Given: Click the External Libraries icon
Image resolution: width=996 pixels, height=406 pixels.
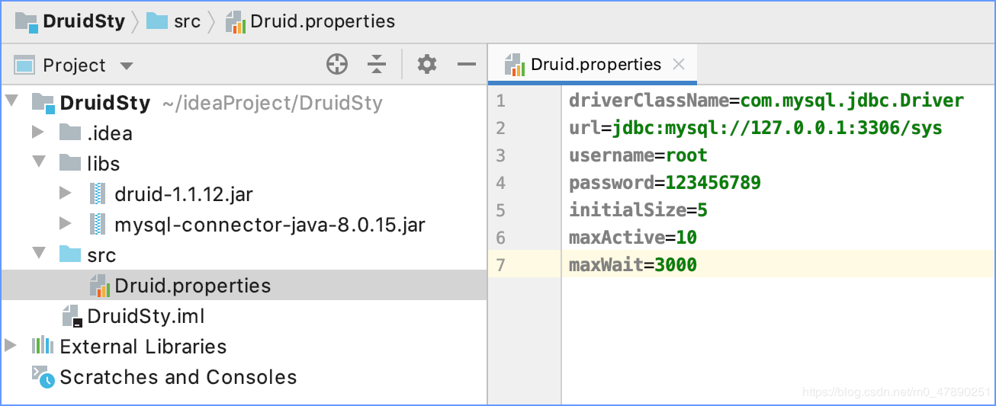Looking at the screenshot, I should [42, 346].
